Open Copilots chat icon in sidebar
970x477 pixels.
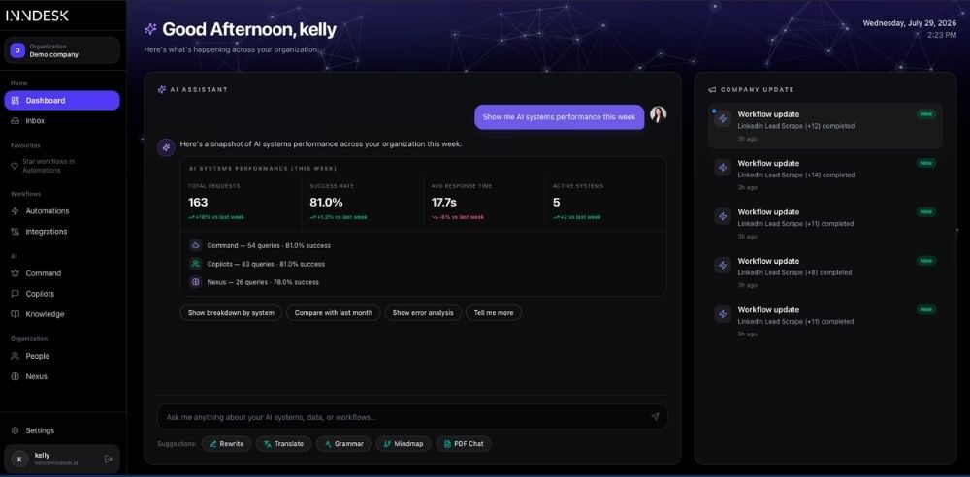16,294
